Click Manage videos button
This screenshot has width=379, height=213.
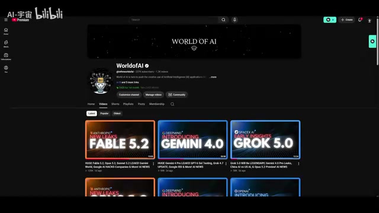[x=153, y=95]
